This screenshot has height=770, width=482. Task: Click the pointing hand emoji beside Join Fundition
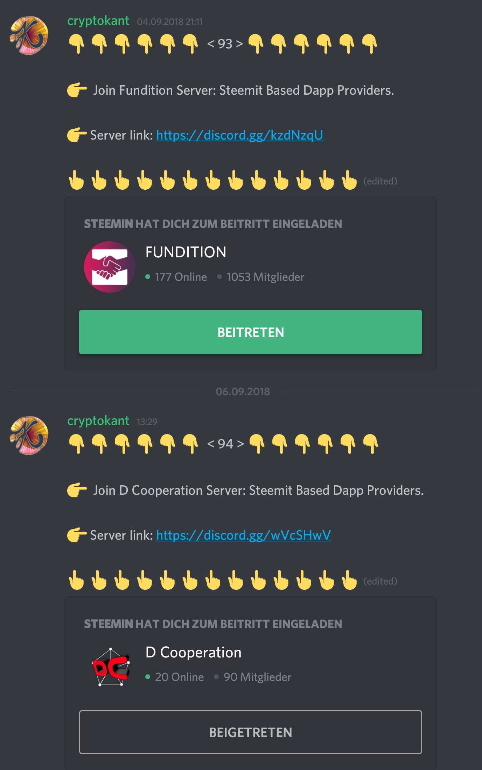(77, 90)
